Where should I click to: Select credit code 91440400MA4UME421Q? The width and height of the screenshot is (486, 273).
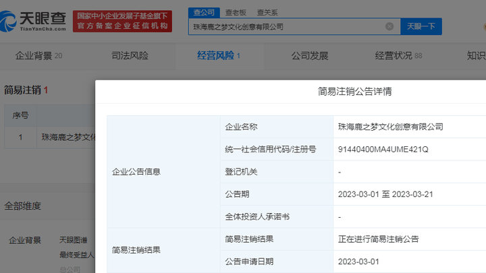click(x=383, y=150)
